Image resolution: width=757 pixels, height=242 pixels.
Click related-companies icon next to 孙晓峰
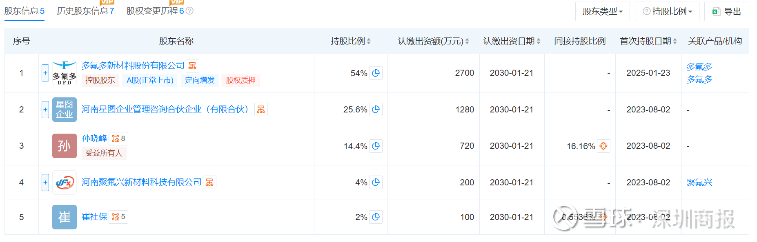118,139
